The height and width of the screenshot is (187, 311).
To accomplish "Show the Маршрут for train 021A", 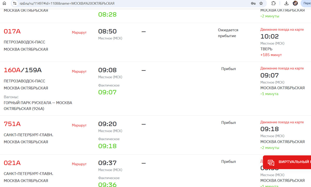I will coord(79,164).
